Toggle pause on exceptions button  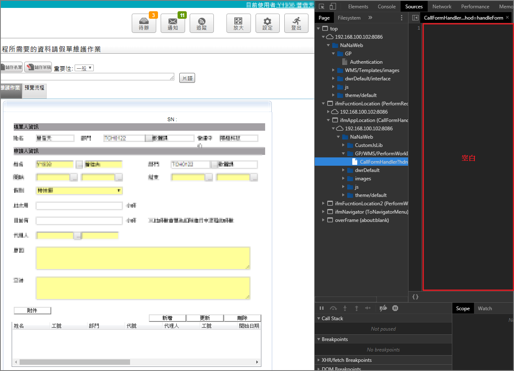coord(395,308)
